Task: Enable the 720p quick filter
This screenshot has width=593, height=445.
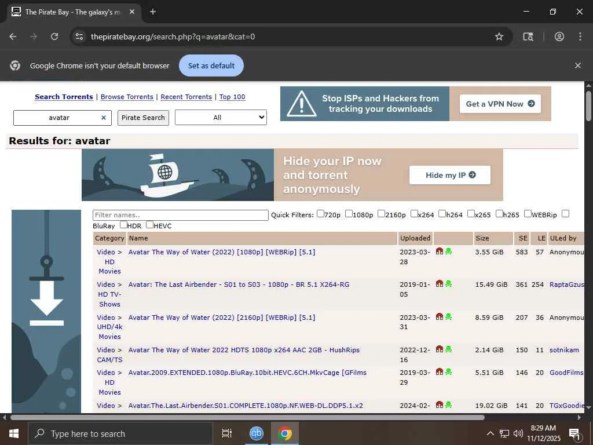Action: click(x=320, y=214)
